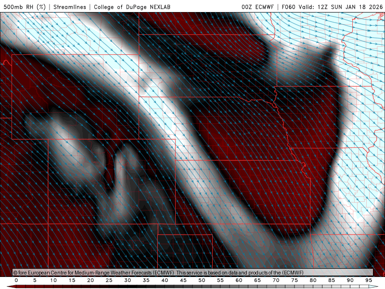Click the "12Z SUN JAN 18 2026" valid time

pyautogui.click(x=350, y=7)
